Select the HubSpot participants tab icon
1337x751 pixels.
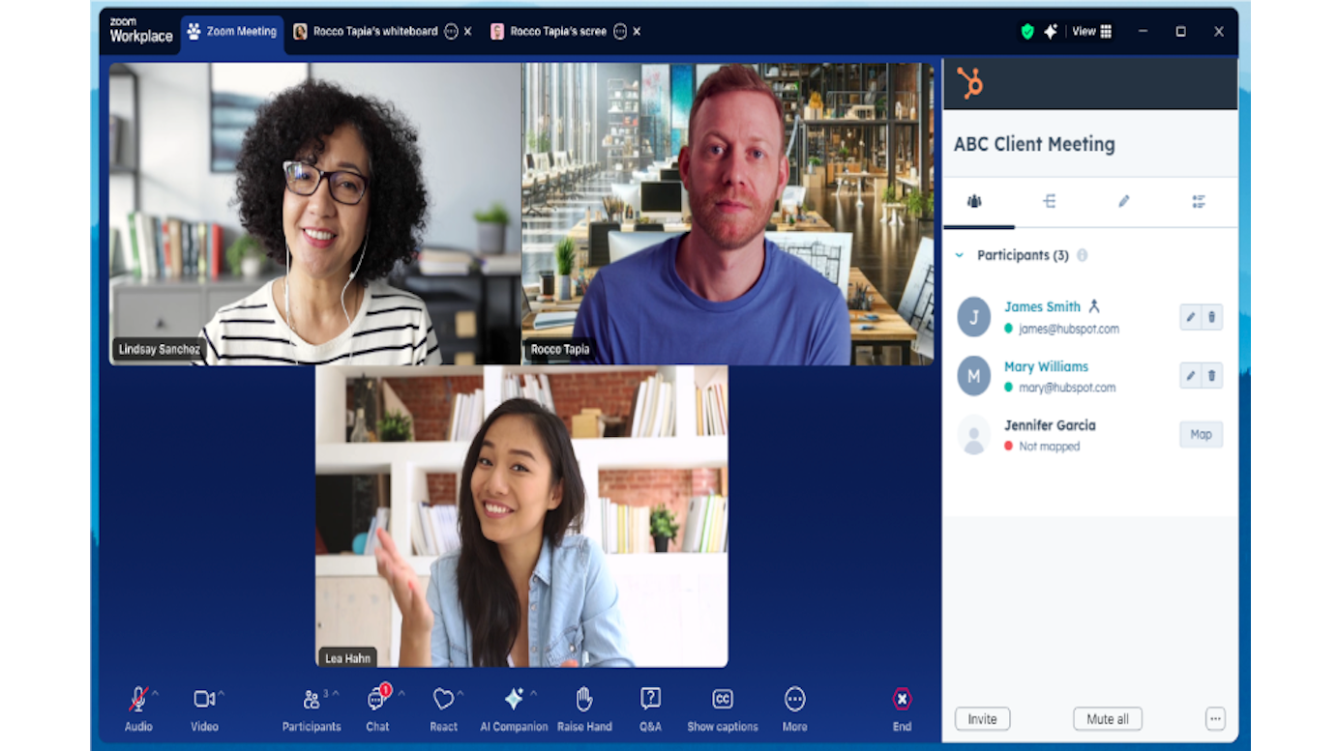tap(974, 202)
